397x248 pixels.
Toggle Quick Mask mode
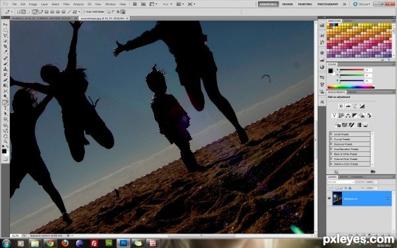click(x=5, y=159)
